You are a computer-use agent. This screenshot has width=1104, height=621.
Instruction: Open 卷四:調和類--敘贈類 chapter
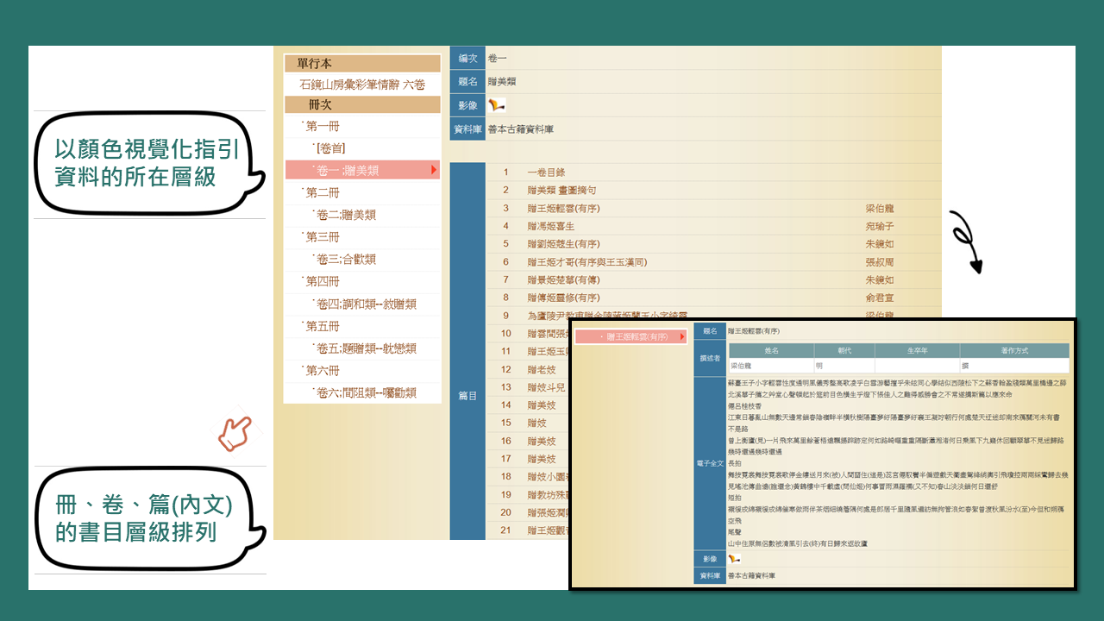pos(366,304)
